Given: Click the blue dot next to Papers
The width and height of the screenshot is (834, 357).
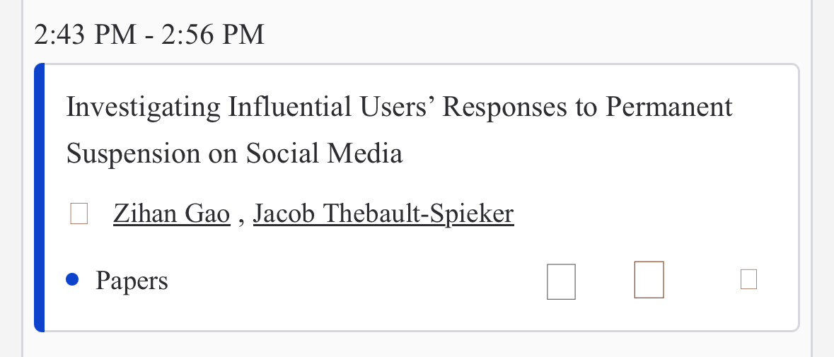Looking at the screenshot, I should click(x=72, y=279).
